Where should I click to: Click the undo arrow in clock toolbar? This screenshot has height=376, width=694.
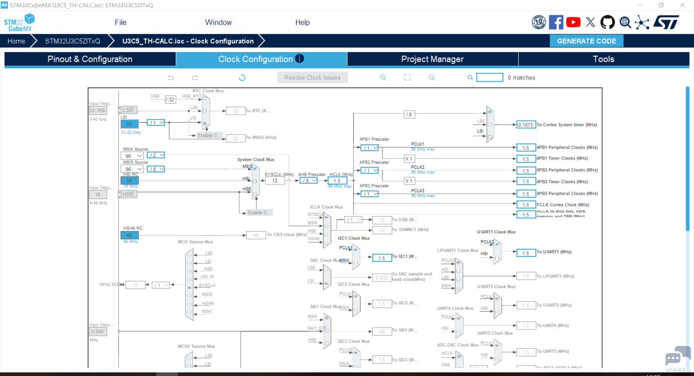coord(171,77)
